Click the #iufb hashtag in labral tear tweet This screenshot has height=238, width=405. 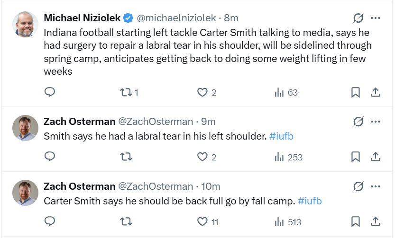[x=281, y=136]
